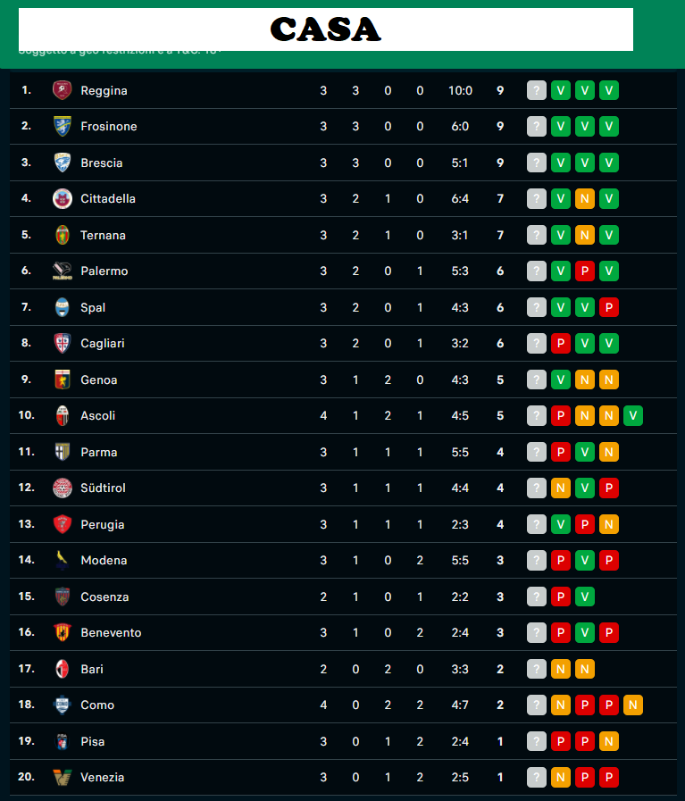This screenshot has width=685, height=801.
Task: Click the CASA header banner
Action: [x=326, y=29]
